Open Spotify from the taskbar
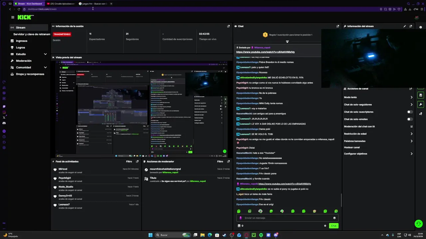 coord(261,235)
